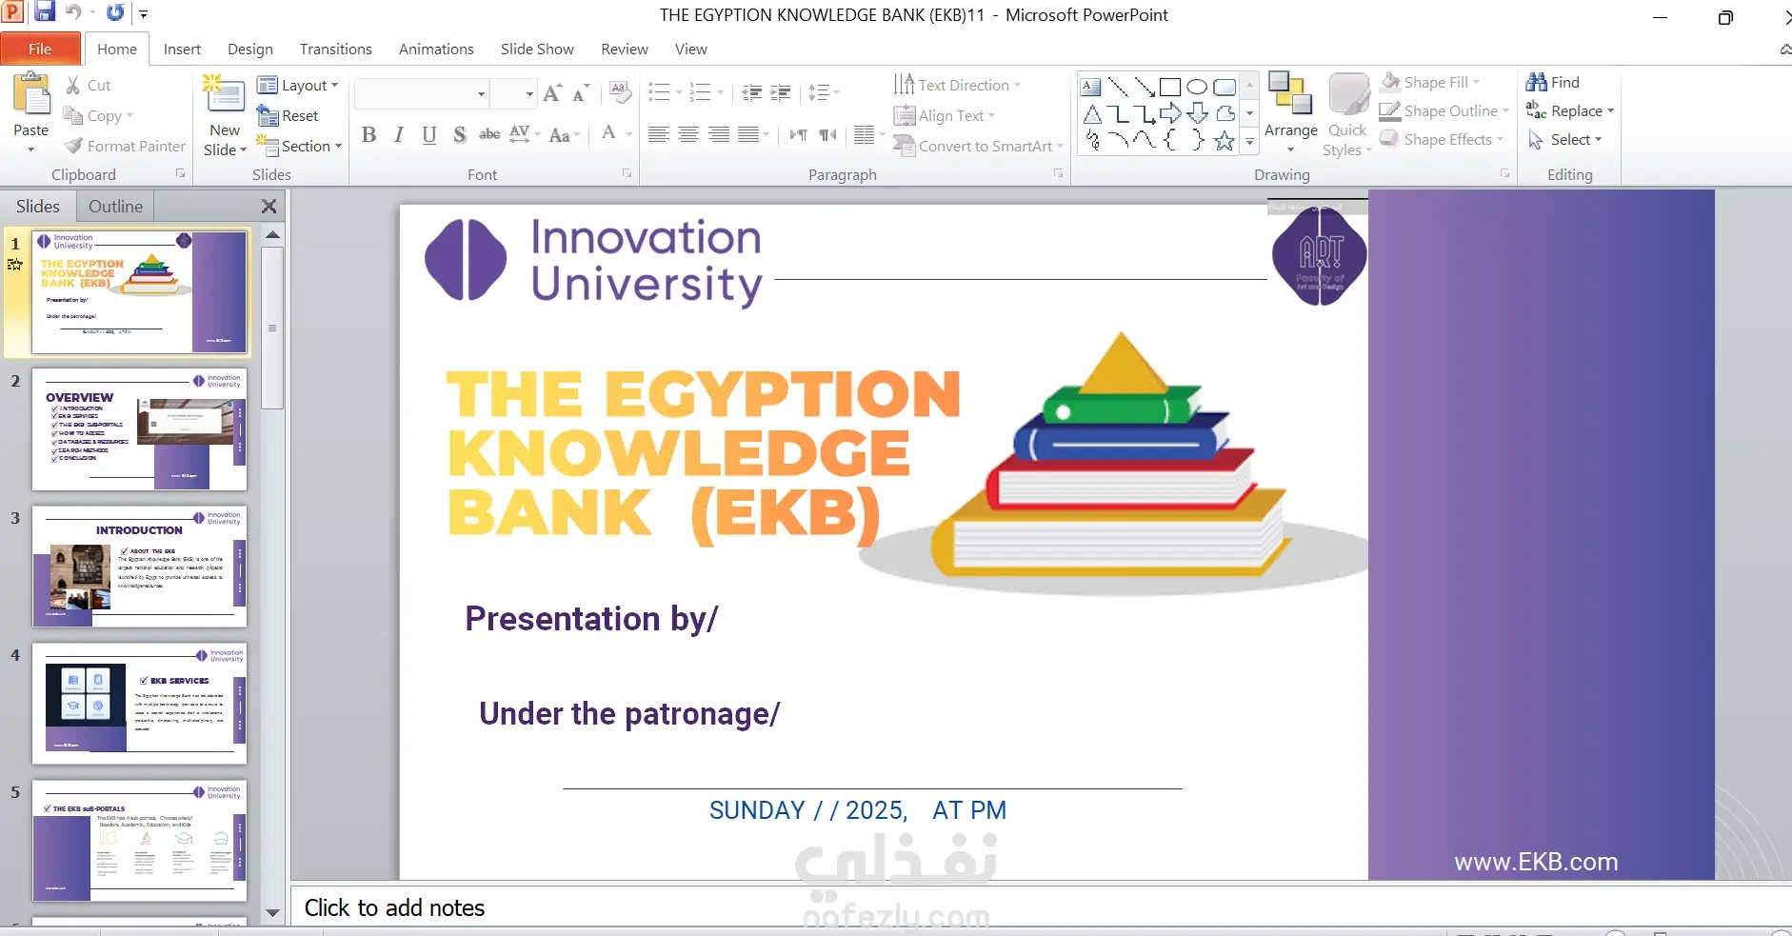Launch the Paragraph dialog box
The height and width of the screenshot is (936, 1792).
1058,173
